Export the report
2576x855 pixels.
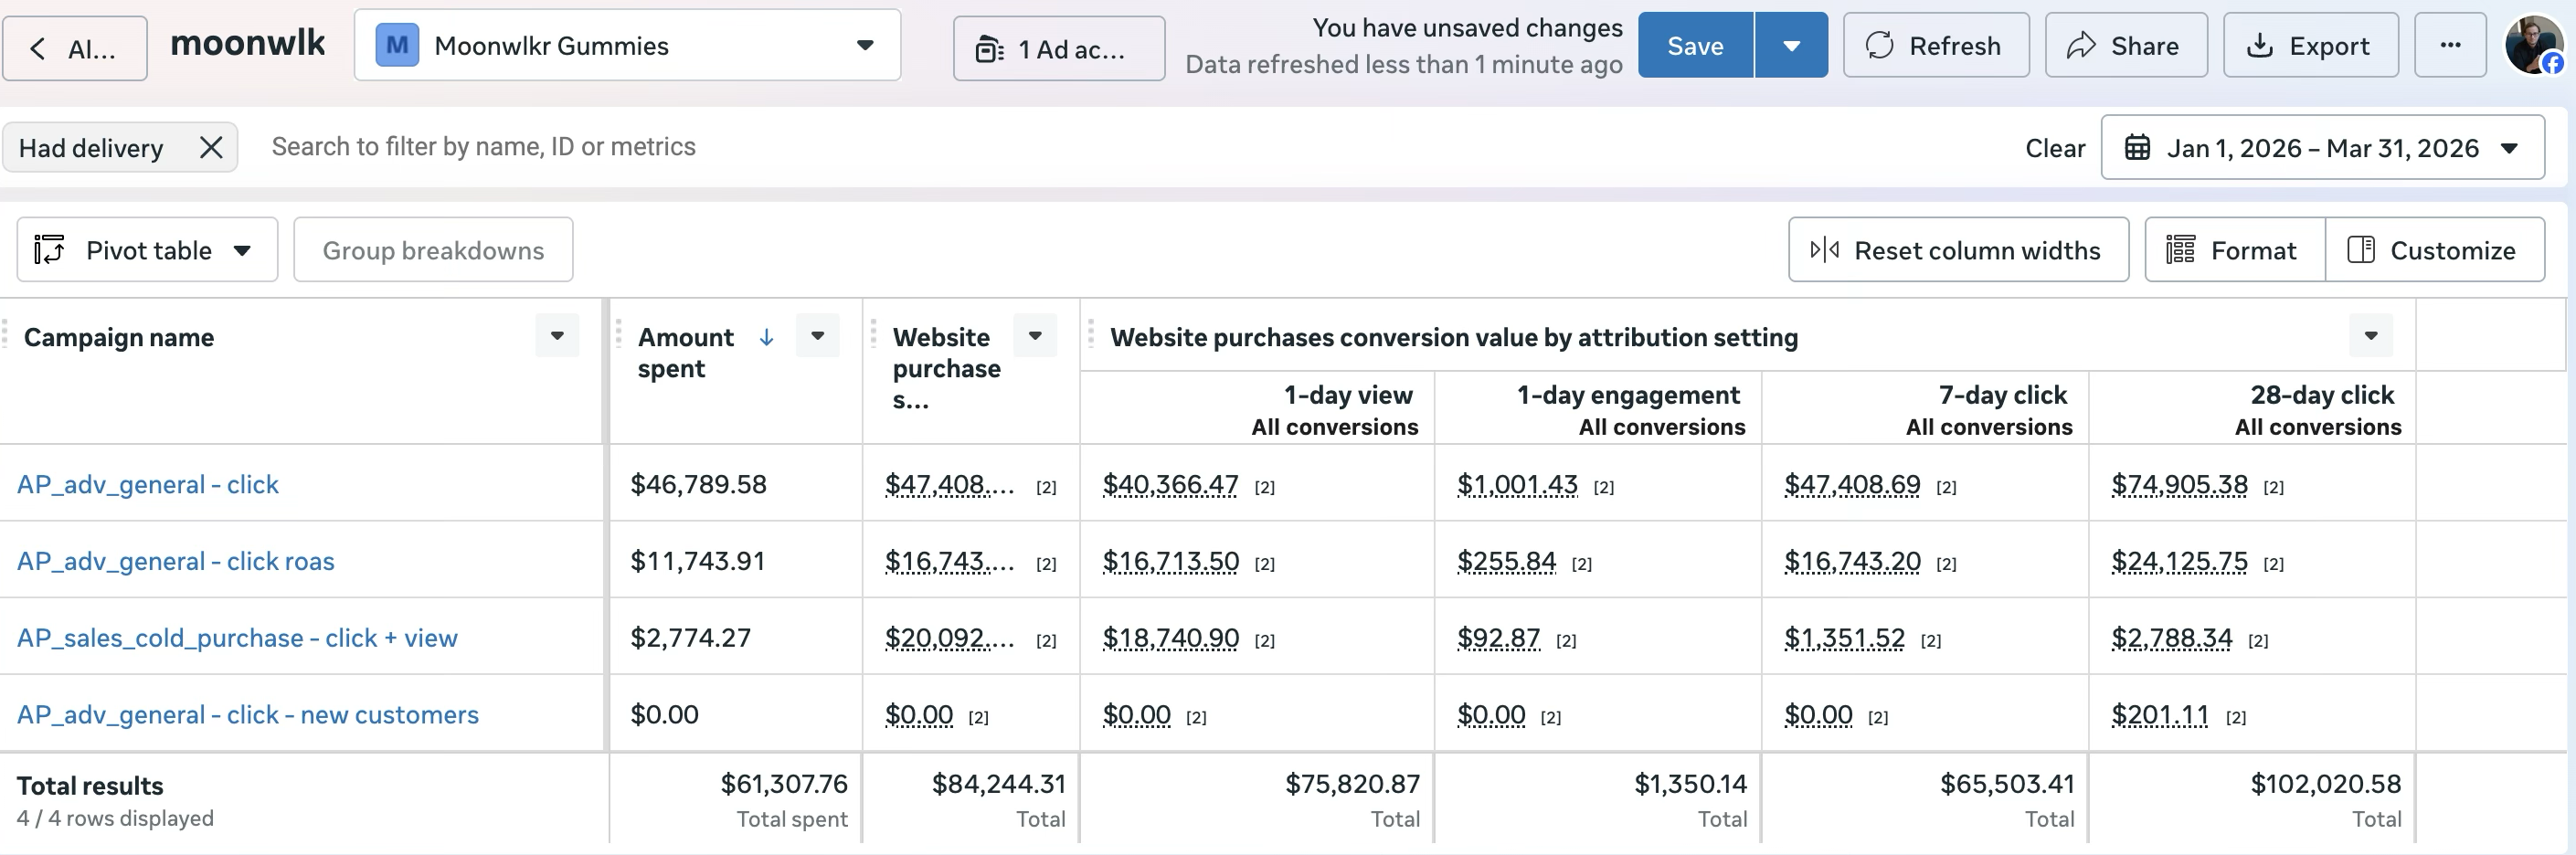[2310, 46]
